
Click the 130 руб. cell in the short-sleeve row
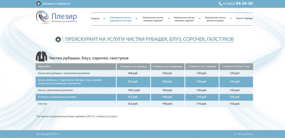point(202,73)
